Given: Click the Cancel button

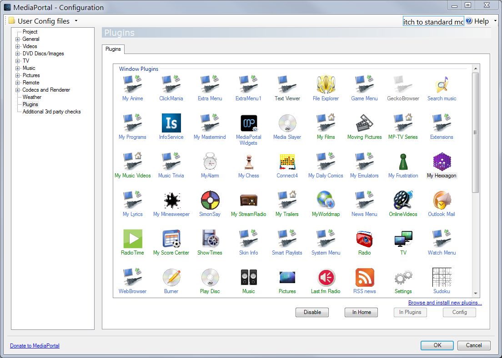Looking at the screenshot, I should pos(474,345).
